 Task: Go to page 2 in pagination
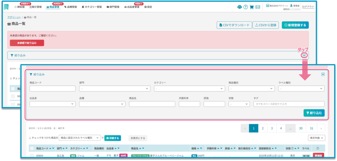pyautogui.click(x=263, y=128)
